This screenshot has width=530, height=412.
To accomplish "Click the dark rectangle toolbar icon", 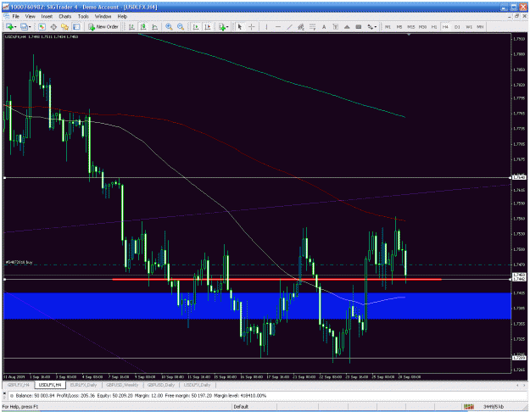I will pos(359,26).
